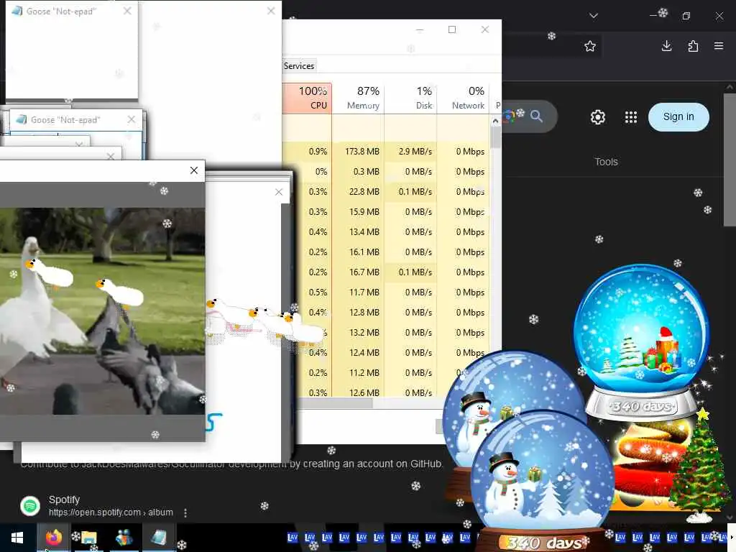736x552 pixels.
Task: Sort by the Disk column header
Action: tap(410, 98)
